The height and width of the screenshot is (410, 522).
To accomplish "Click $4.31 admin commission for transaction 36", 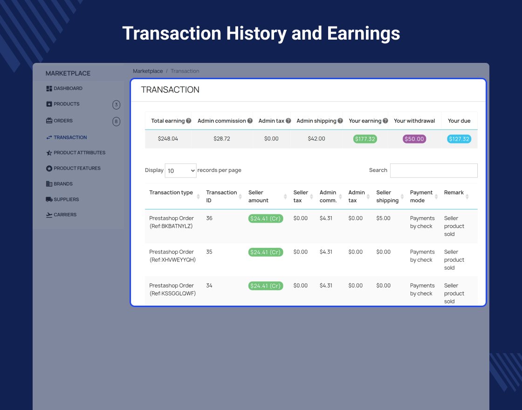I will tap(326, 219).
